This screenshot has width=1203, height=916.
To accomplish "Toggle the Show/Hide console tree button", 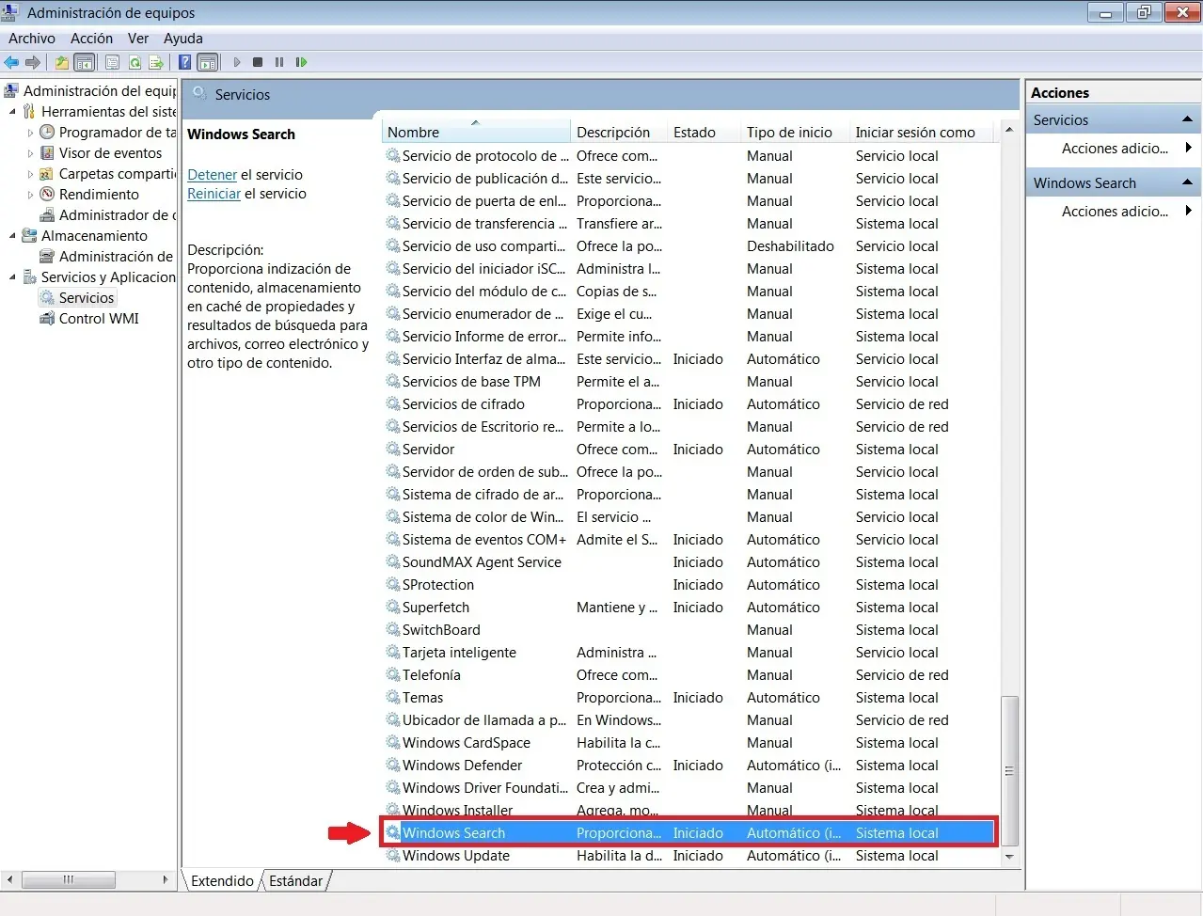I will [x=85, y=63].
